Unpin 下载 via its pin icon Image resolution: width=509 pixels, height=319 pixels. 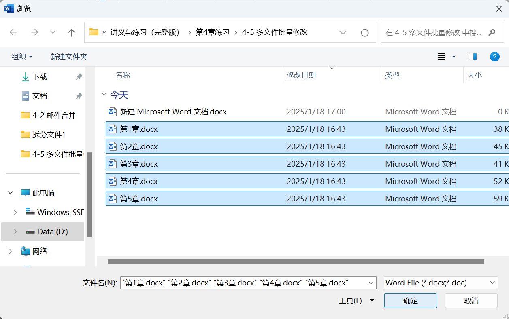click(x=79, y=76)
